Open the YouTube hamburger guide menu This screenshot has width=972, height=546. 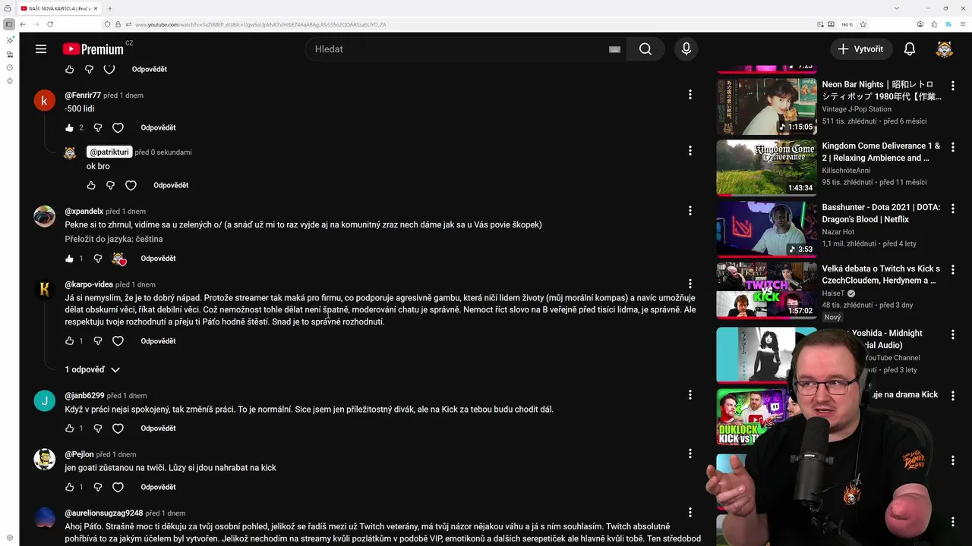pos(41,49)
